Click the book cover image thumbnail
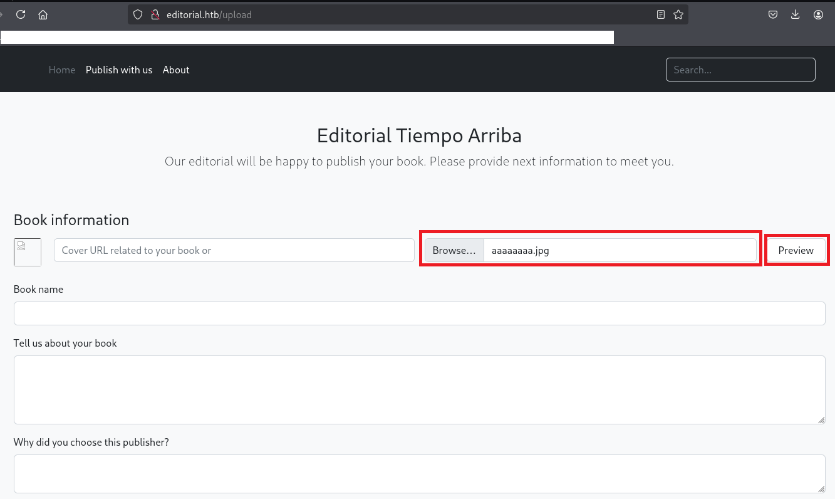The width and height of the screenshot is (835, 499). pyautogui.click(x=28, y=252)
